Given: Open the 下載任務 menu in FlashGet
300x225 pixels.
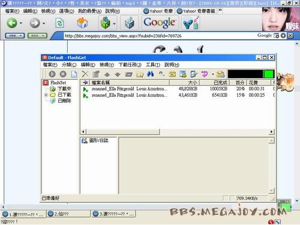Looking at the screenshot, I should tap(130, 65).
